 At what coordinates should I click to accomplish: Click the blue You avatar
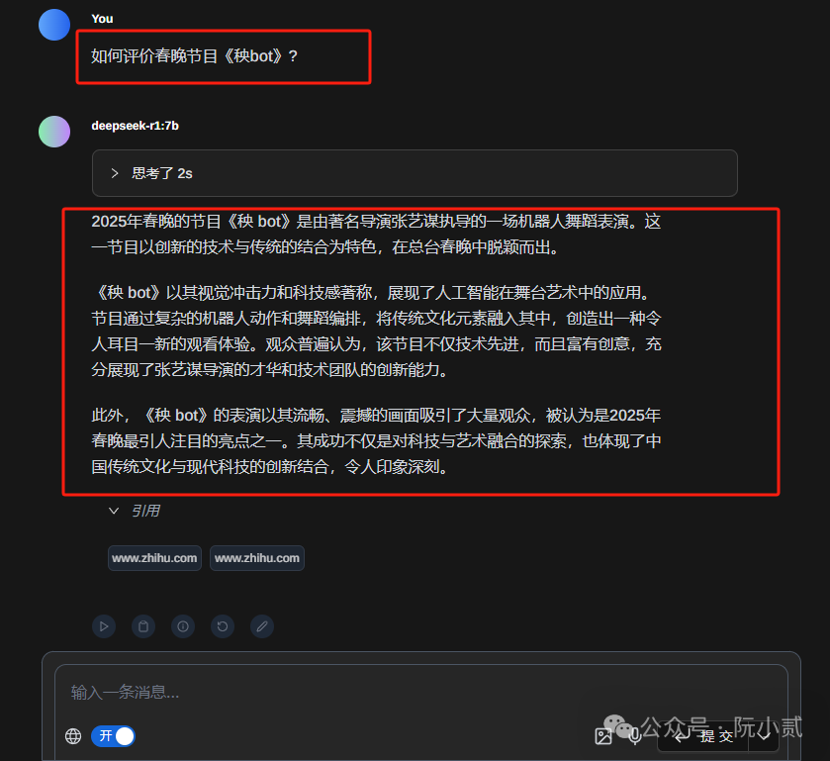[x=54, y=25]
